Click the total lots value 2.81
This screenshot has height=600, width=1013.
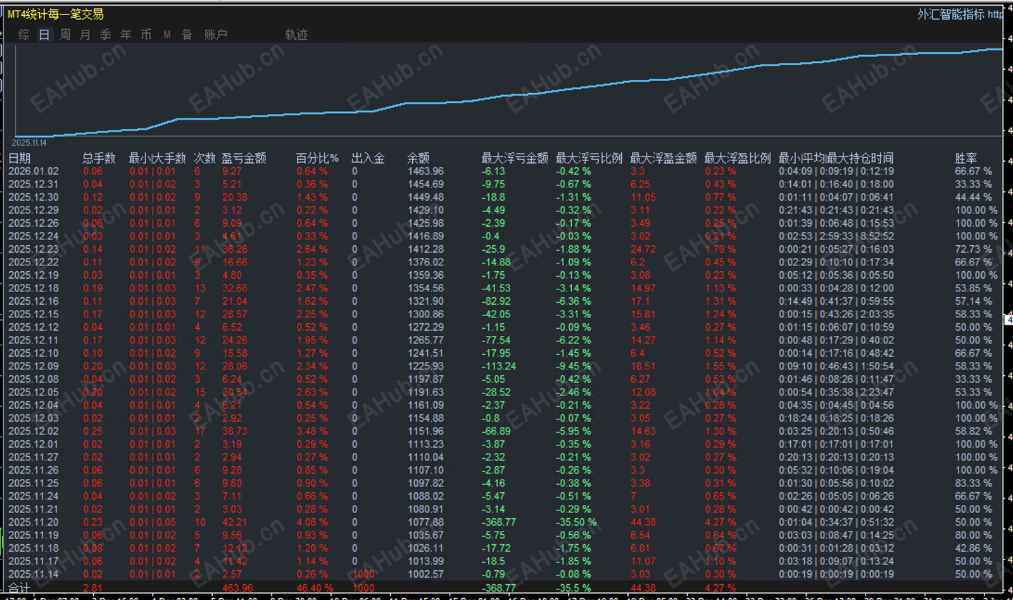coord(92,588)
